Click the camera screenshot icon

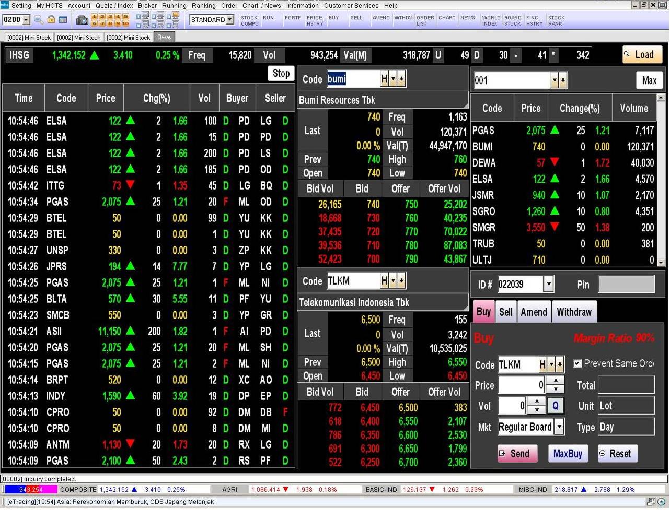pyautogui.click(x=82, y=20)
